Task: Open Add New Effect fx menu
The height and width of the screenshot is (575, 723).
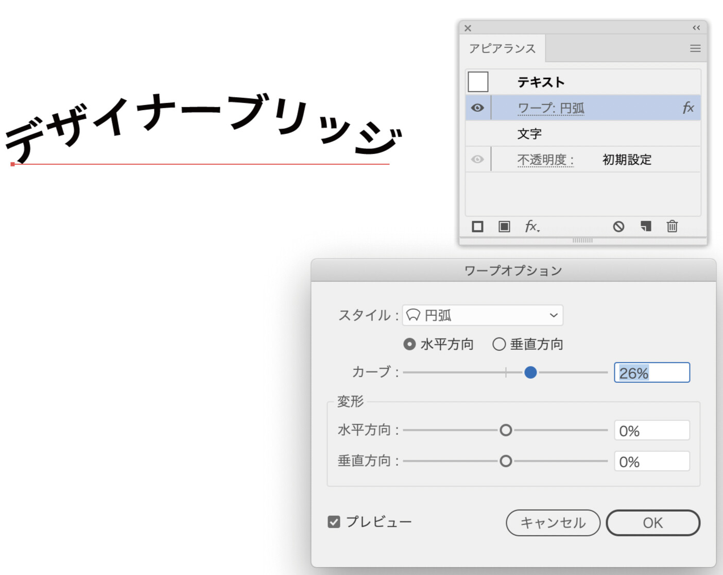Action: pyautogui.click(x=531, y=227)
